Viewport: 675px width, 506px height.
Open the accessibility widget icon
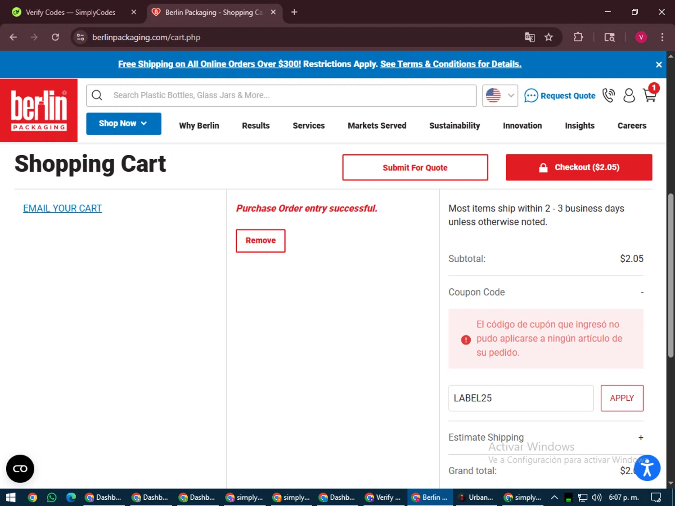[647, 468]
